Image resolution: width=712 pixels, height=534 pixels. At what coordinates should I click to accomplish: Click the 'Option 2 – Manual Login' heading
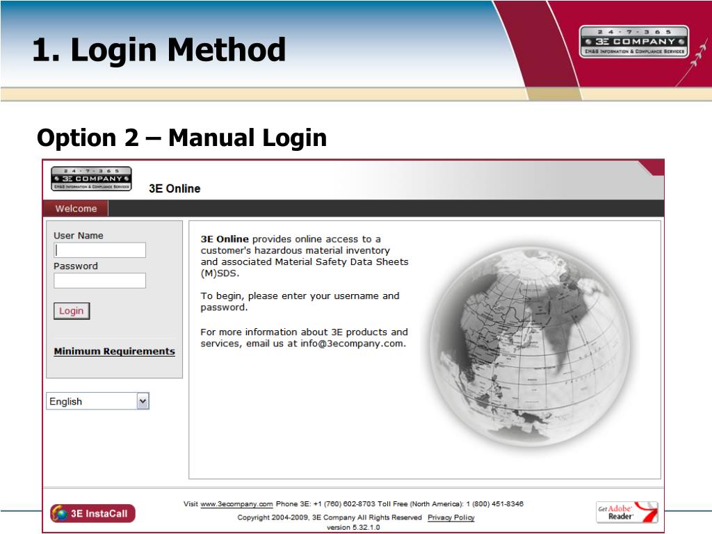coord(181,138)
